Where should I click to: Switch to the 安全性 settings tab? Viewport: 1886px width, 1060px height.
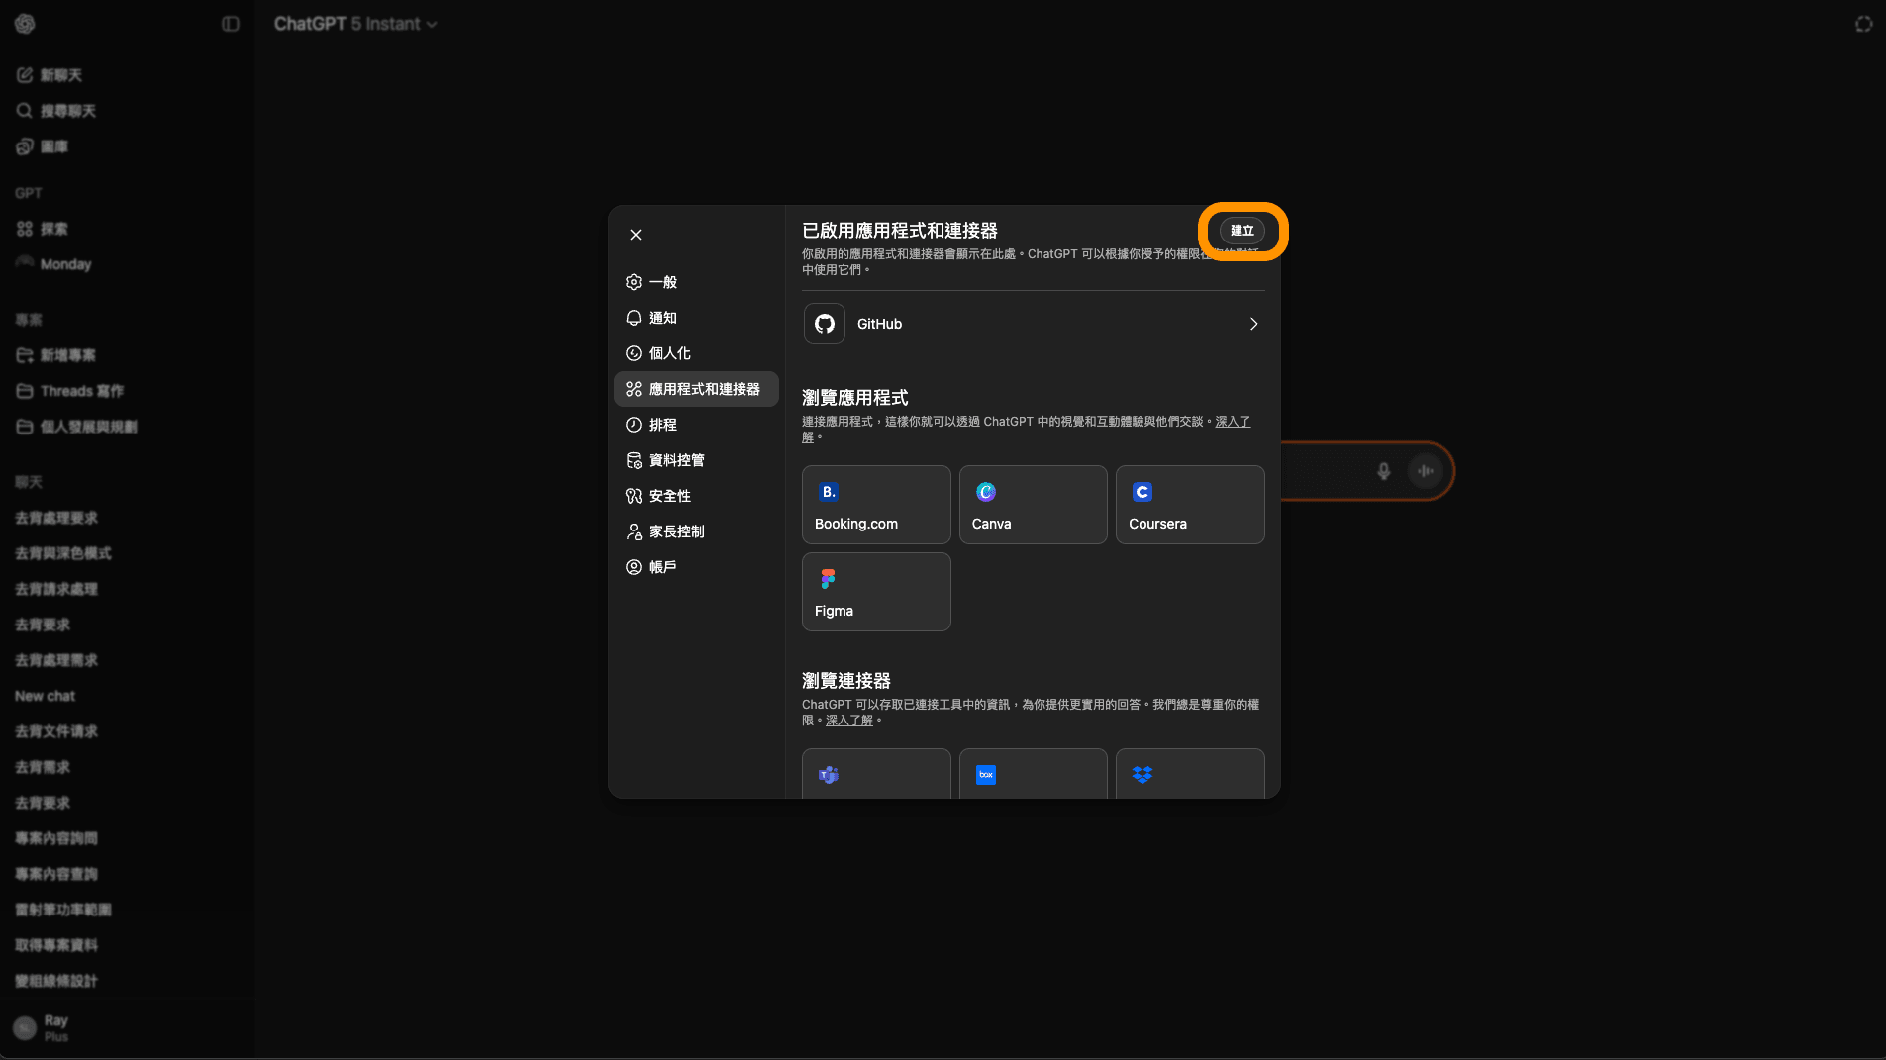tap(670, 496)
